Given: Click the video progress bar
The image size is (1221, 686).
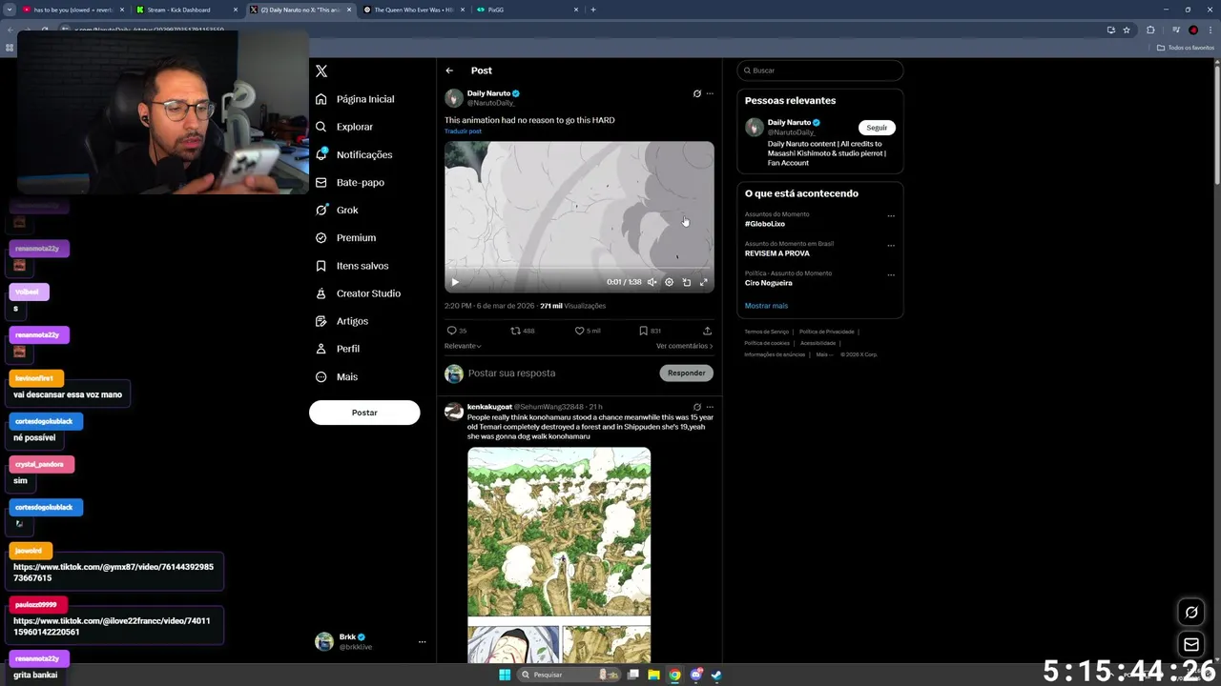Looking at the screenshot, I should click(579, 268).
